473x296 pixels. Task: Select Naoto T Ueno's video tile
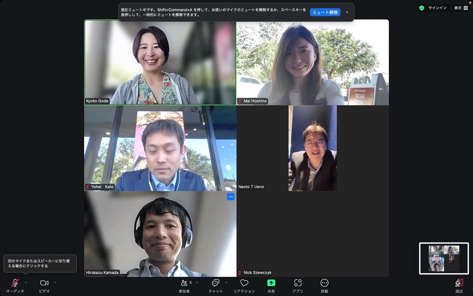point(313,148)
